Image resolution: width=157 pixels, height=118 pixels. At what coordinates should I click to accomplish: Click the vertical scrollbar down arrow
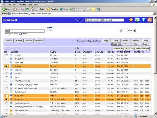pyautogui.click(x=156, y=114)
